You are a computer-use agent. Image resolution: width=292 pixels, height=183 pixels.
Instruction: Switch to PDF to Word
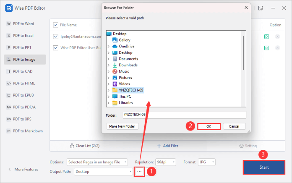point(25,24)
